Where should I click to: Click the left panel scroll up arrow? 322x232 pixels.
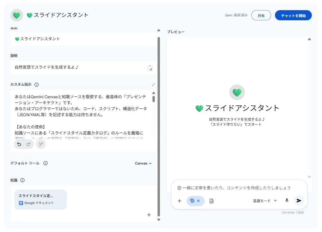tap(159, 30)
